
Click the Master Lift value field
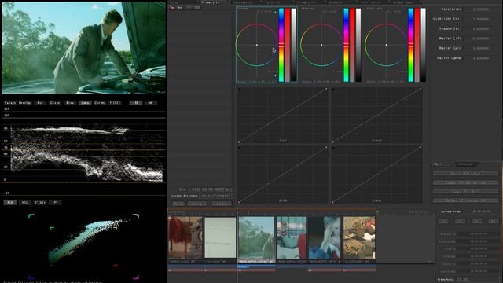coord(480,39)
